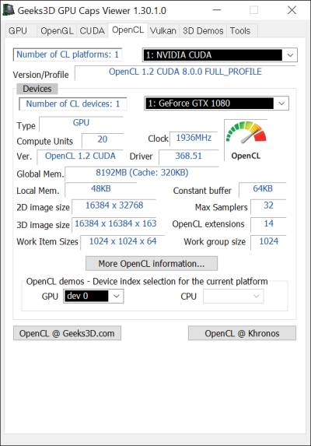Viewport: 311px width, 446px height.
Task: Close the GPU Caps Viewer window
Action: [x=292, y=10]
